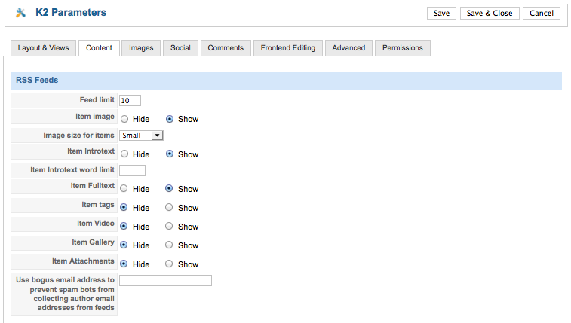Select Hide for Item Gallery
Image resolution: width=571 pixels, height=323 pixels.
tap(124, 245)
